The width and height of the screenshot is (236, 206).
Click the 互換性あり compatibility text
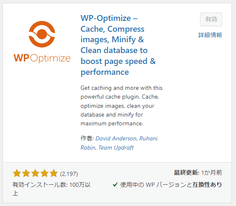pyautogui.click(x=207, y=185)
